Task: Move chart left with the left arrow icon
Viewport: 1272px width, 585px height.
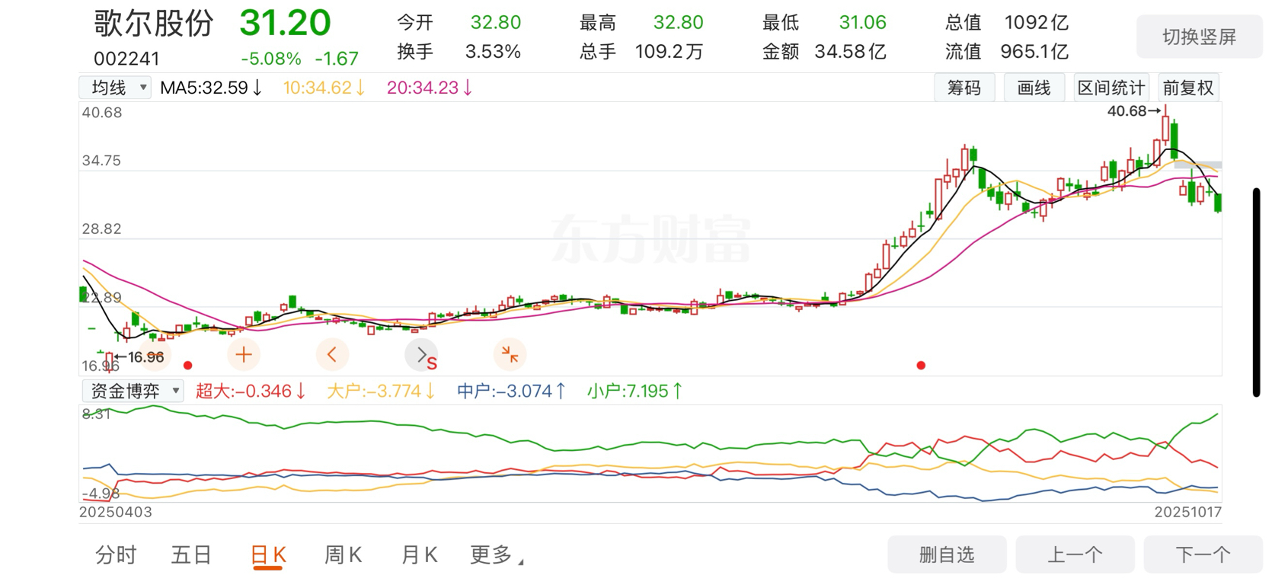Action: 332,354
